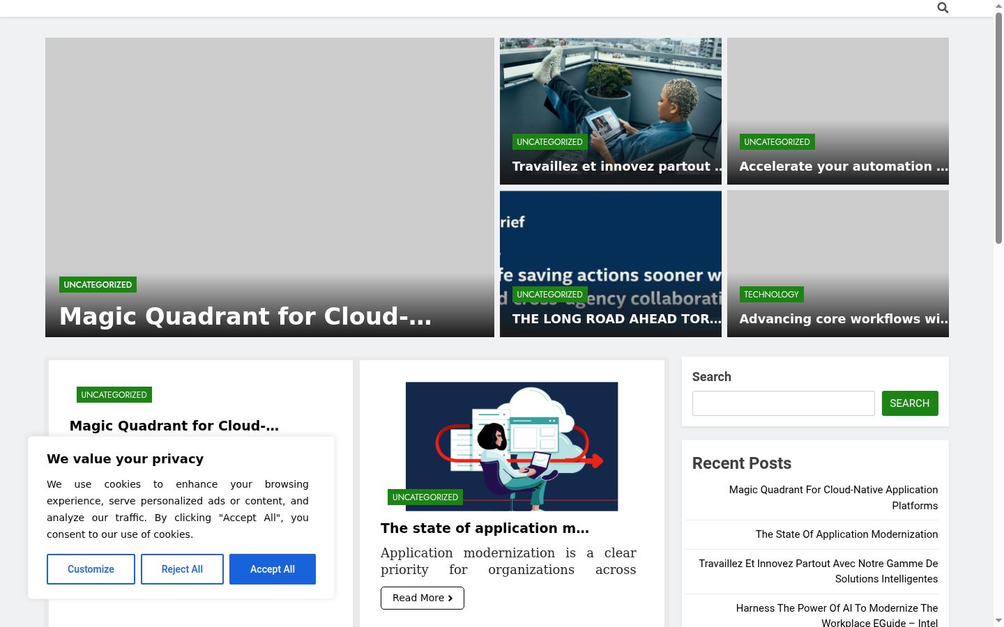This screenshot has height=627, width=1004.
Task: Click the page vertical scrollbar thumb
Action: [998, 127]
